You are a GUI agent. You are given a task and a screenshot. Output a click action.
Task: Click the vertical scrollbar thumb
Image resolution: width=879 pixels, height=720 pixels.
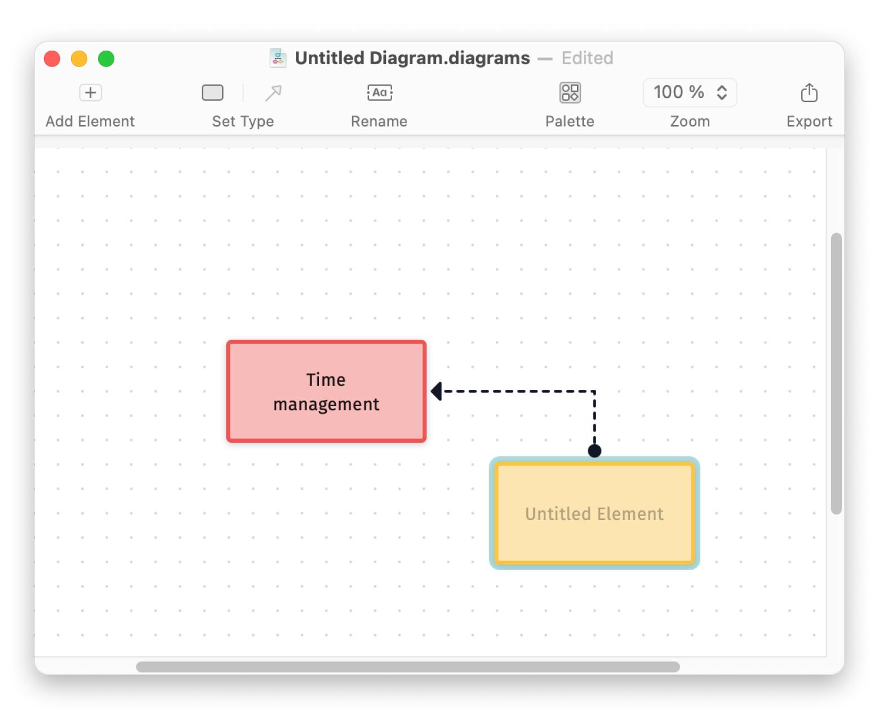[x=836, y=374]
